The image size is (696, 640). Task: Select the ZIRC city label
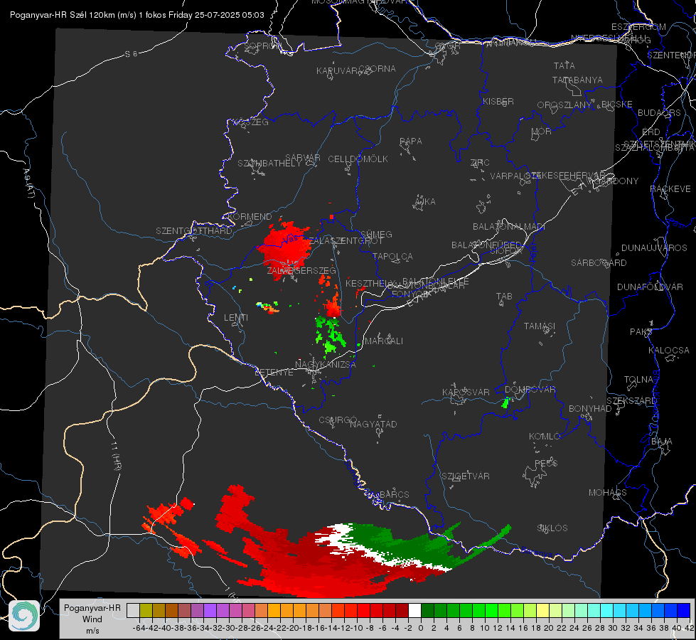point(480,163)
